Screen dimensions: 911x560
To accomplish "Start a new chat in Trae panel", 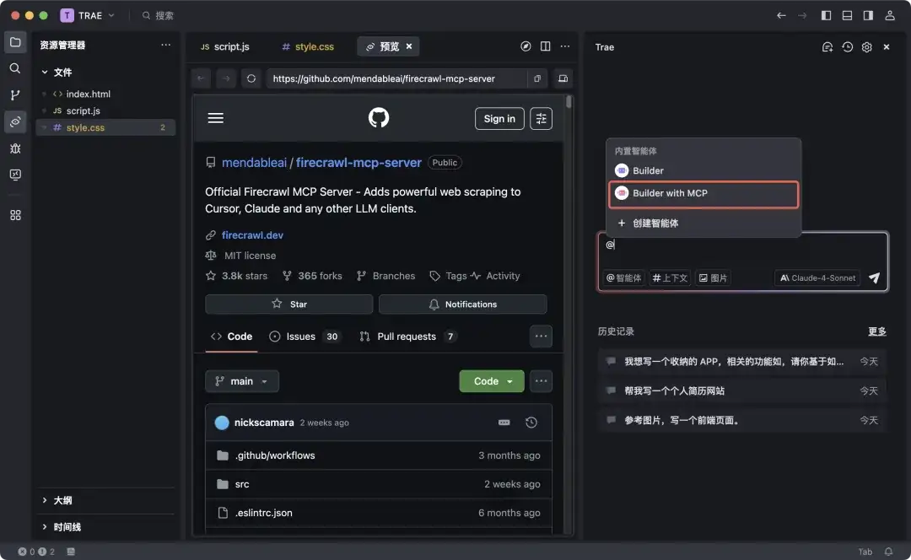I will [827, 47].
